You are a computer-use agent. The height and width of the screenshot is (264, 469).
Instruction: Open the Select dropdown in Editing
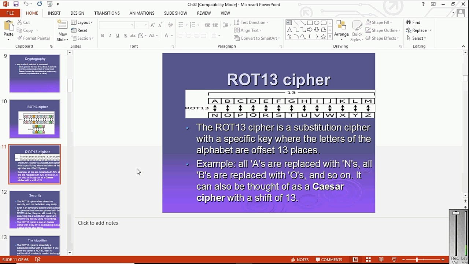pyautogui.click(x=416, y=38)
